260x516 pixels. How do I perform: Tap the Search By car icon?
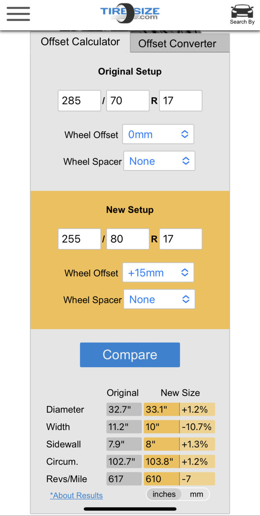(x=242, y=15)
